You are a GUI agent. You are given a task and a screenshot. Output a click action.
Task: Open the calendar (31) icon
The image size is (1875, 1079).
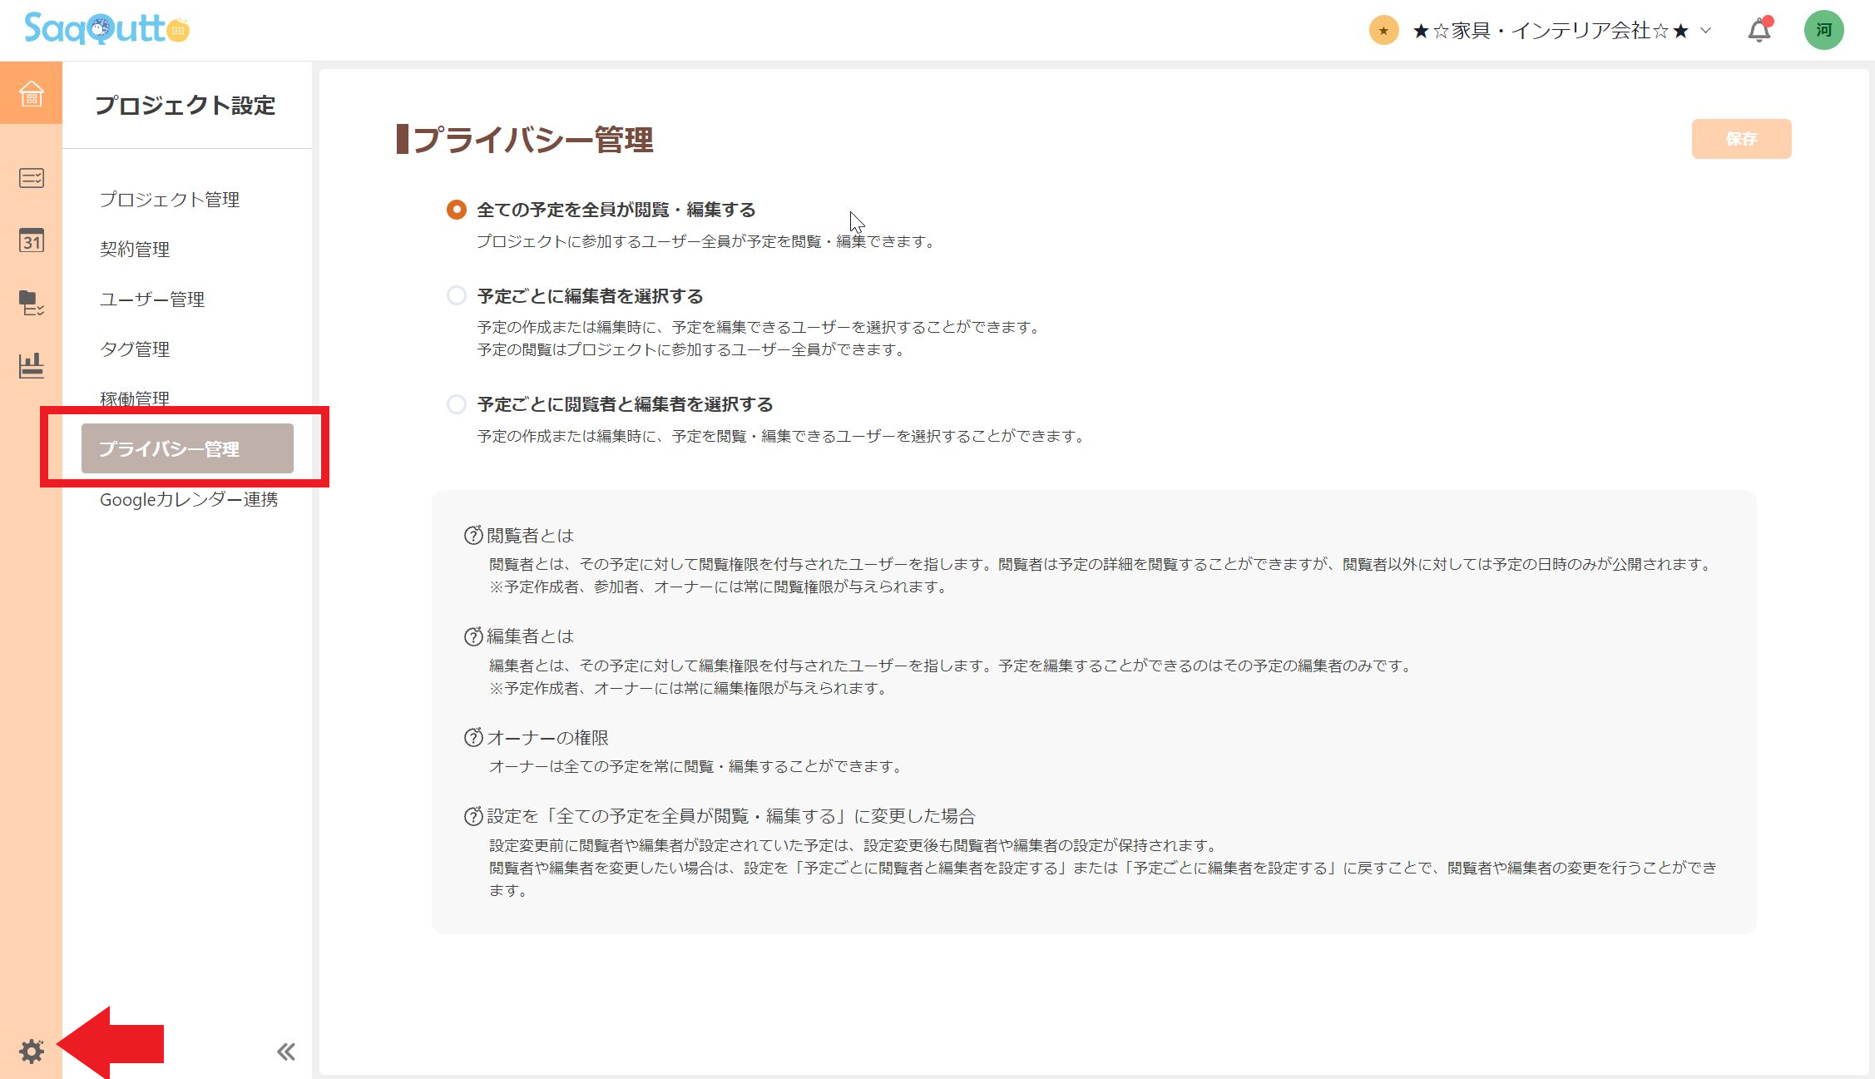coord(31,241)
